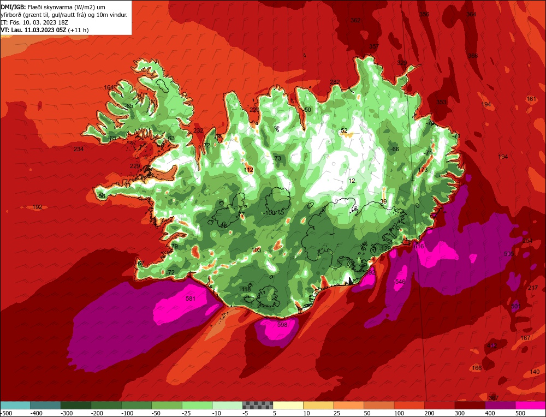The height and width of the screenshot is (417, 546).
Task: Click the pale yellow legend swatch between 5 and 10
Action: (288, 406)
